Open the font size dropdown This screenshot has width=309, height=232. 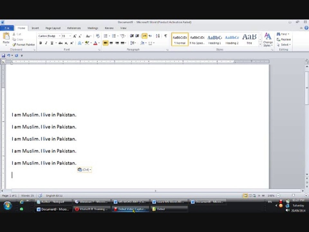pyautogui.click(x=70, y=36)
